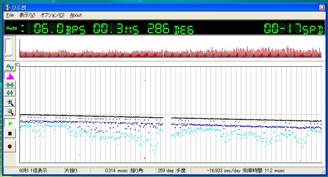Click the small circle marker at graph corner
The image size is (328, 177).
pos(18,65)
